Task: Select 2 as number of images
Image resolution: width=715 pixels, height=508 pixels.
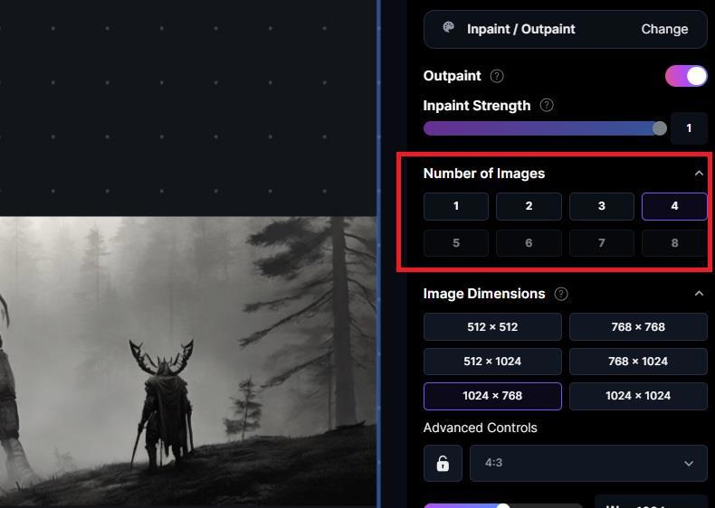Action: pyautogui.click(x=529, y=206)
